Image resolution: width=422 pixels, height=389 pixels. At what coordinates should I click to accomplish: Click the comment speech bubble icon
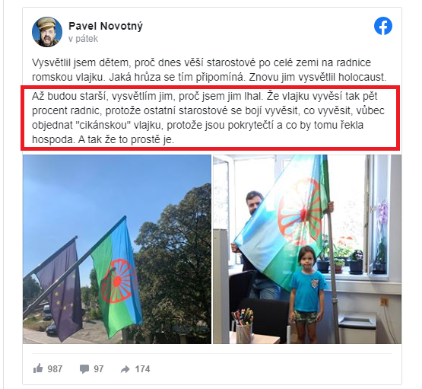(x=84, y=368)
